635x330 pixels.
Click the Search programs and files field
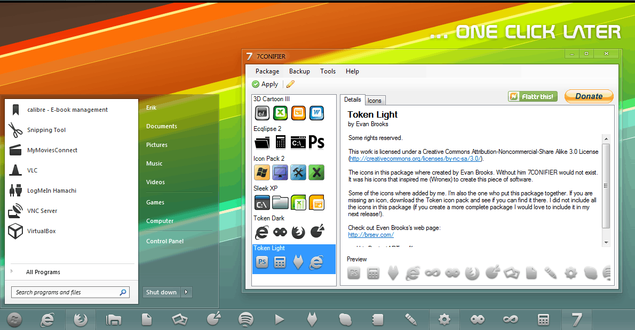pyautogui.click(x=70, y=292)
